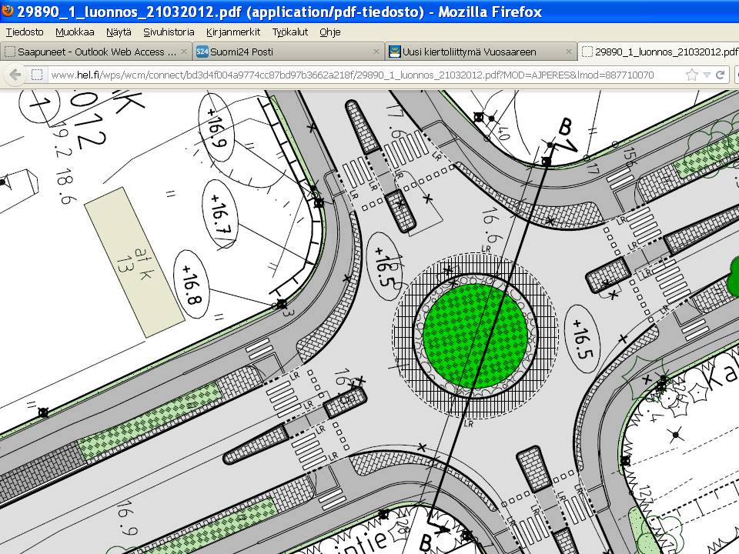Open the Tiedosto menu
739x554 pixels.
[25, 32]
